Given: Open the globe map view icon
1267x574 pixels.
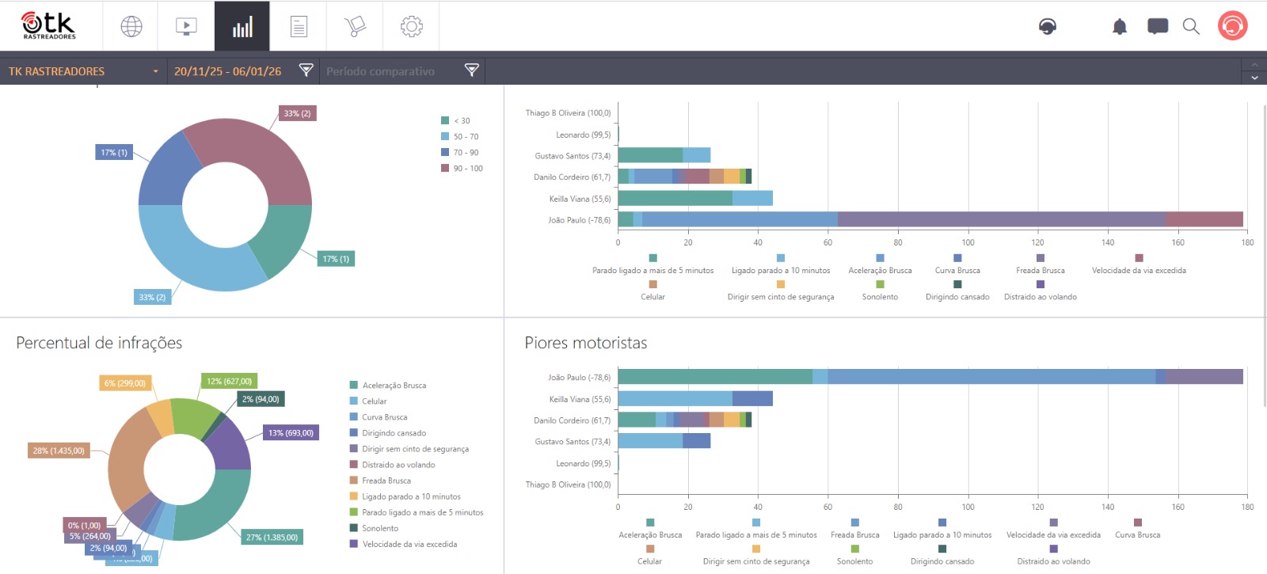Looking at the screenshot, I should (131, 27).
